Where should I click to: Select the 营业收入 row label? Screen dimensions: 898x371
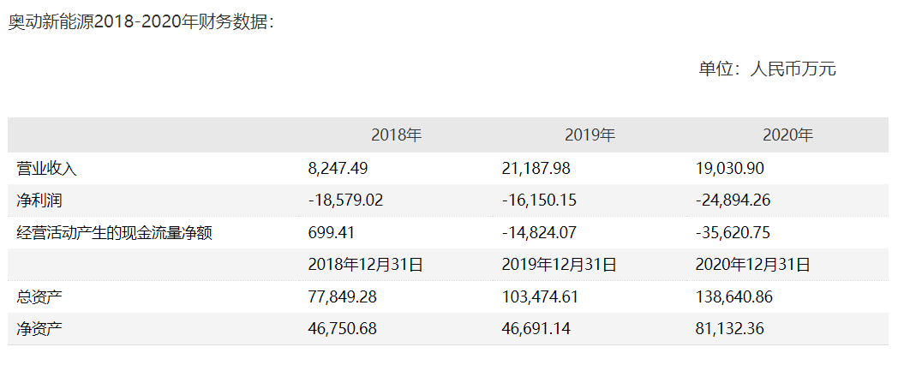click(x=47, y=168)
